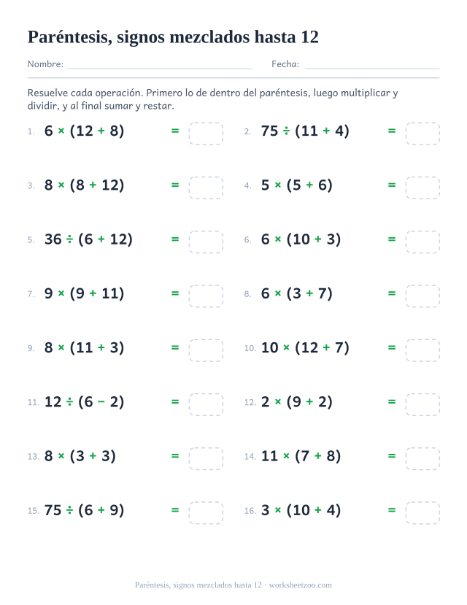Choose answer box for 6 × (10 + 3)
The height and width of the screenshot is (605, 467).
[x=422, y=242]
